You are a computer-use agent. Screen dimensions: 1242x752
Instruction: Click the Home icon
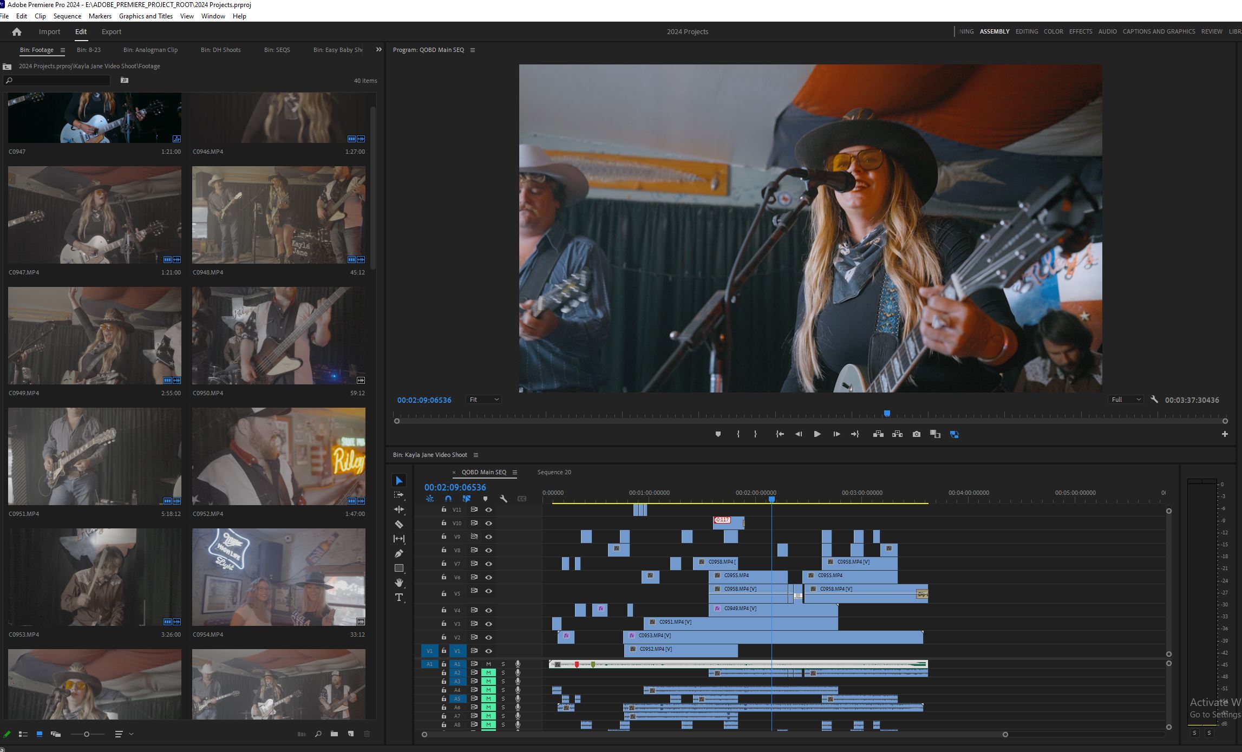(17, 31)
